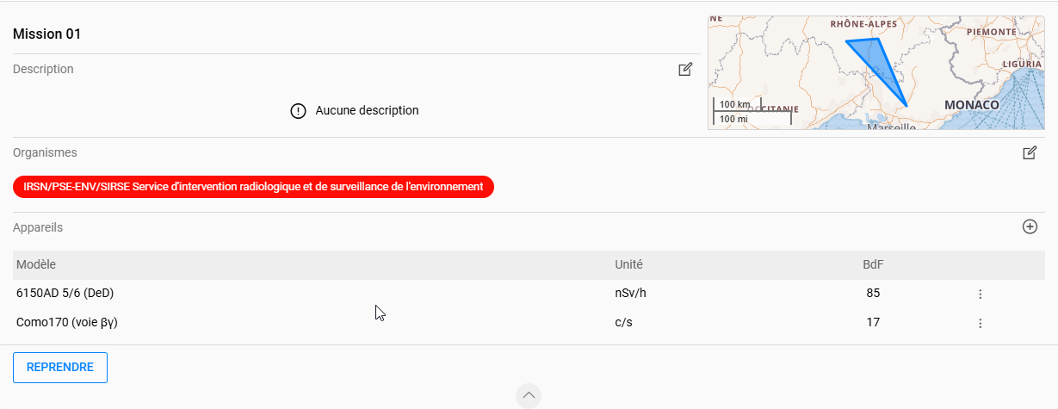Edit the mission Description
This screenshot has width=1058, height=409.
(685, 70)
